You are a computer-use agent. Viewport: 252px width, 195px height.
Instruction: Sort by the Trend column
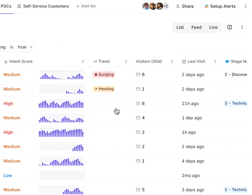pos(126,61)
